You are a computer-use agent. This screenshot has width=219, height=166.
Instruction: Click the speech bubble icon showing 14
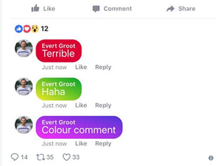15,157
